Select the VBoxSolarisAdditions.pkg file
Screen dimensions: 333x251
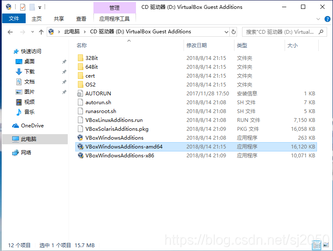point(117,129)
